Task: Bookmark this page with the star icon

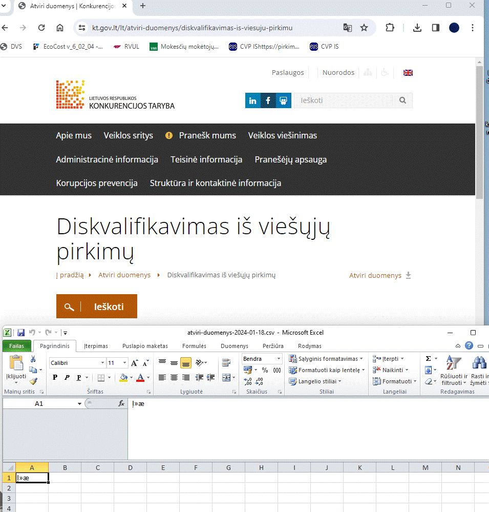Action: (x=364, y=28)
